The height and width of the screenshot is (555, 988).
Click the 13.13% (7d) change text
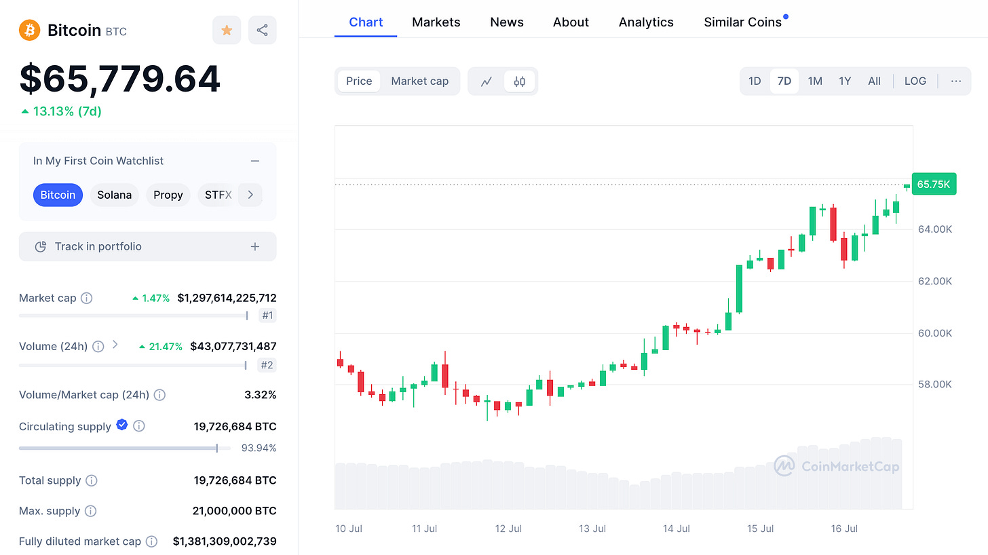pos(67,111)
